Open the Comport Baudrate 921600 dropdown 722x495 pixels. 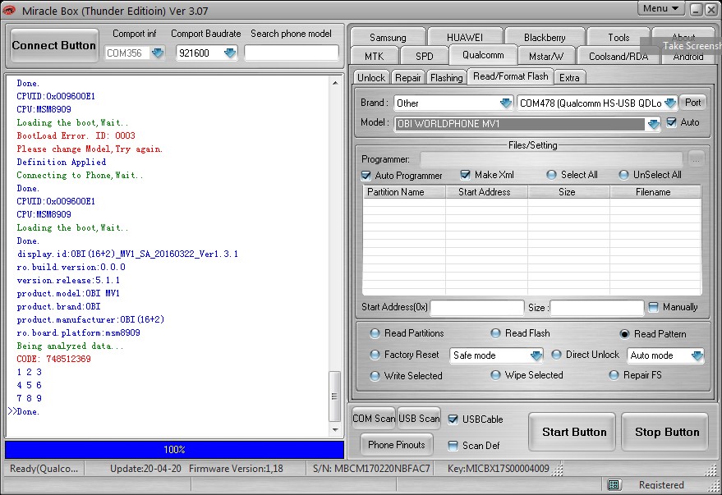[x=230, y=53]
